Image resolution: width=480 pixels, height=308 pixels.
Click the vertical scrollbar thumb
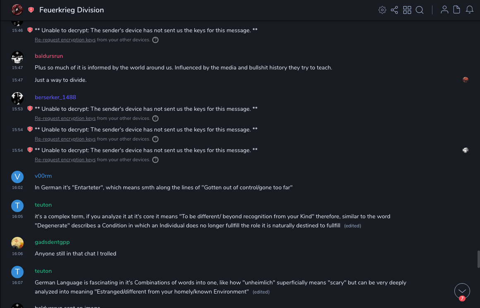click(479, 259)
